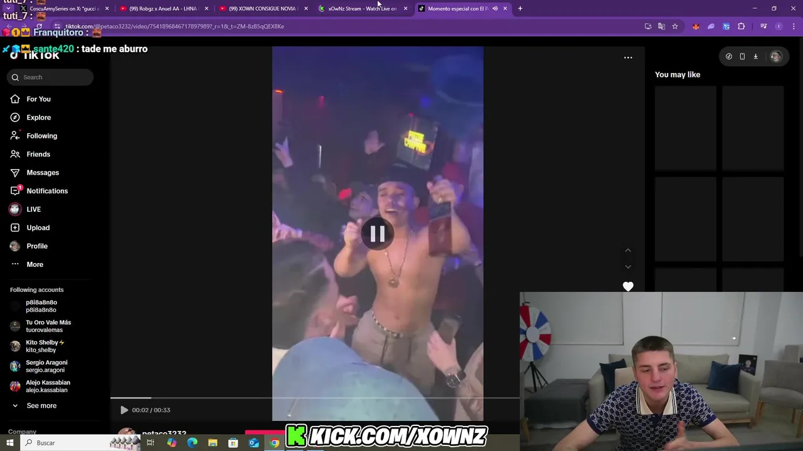Click the browser address bar URL

(174, 26)
